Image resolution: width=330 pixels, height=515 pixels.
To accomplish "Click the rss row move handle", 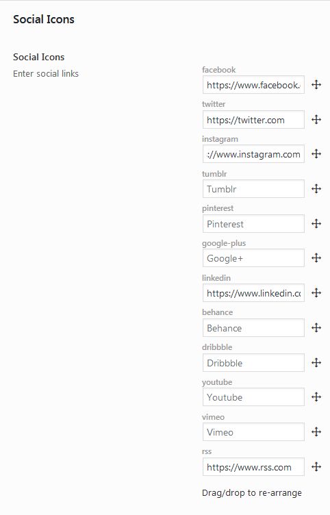I will point(316,467).
